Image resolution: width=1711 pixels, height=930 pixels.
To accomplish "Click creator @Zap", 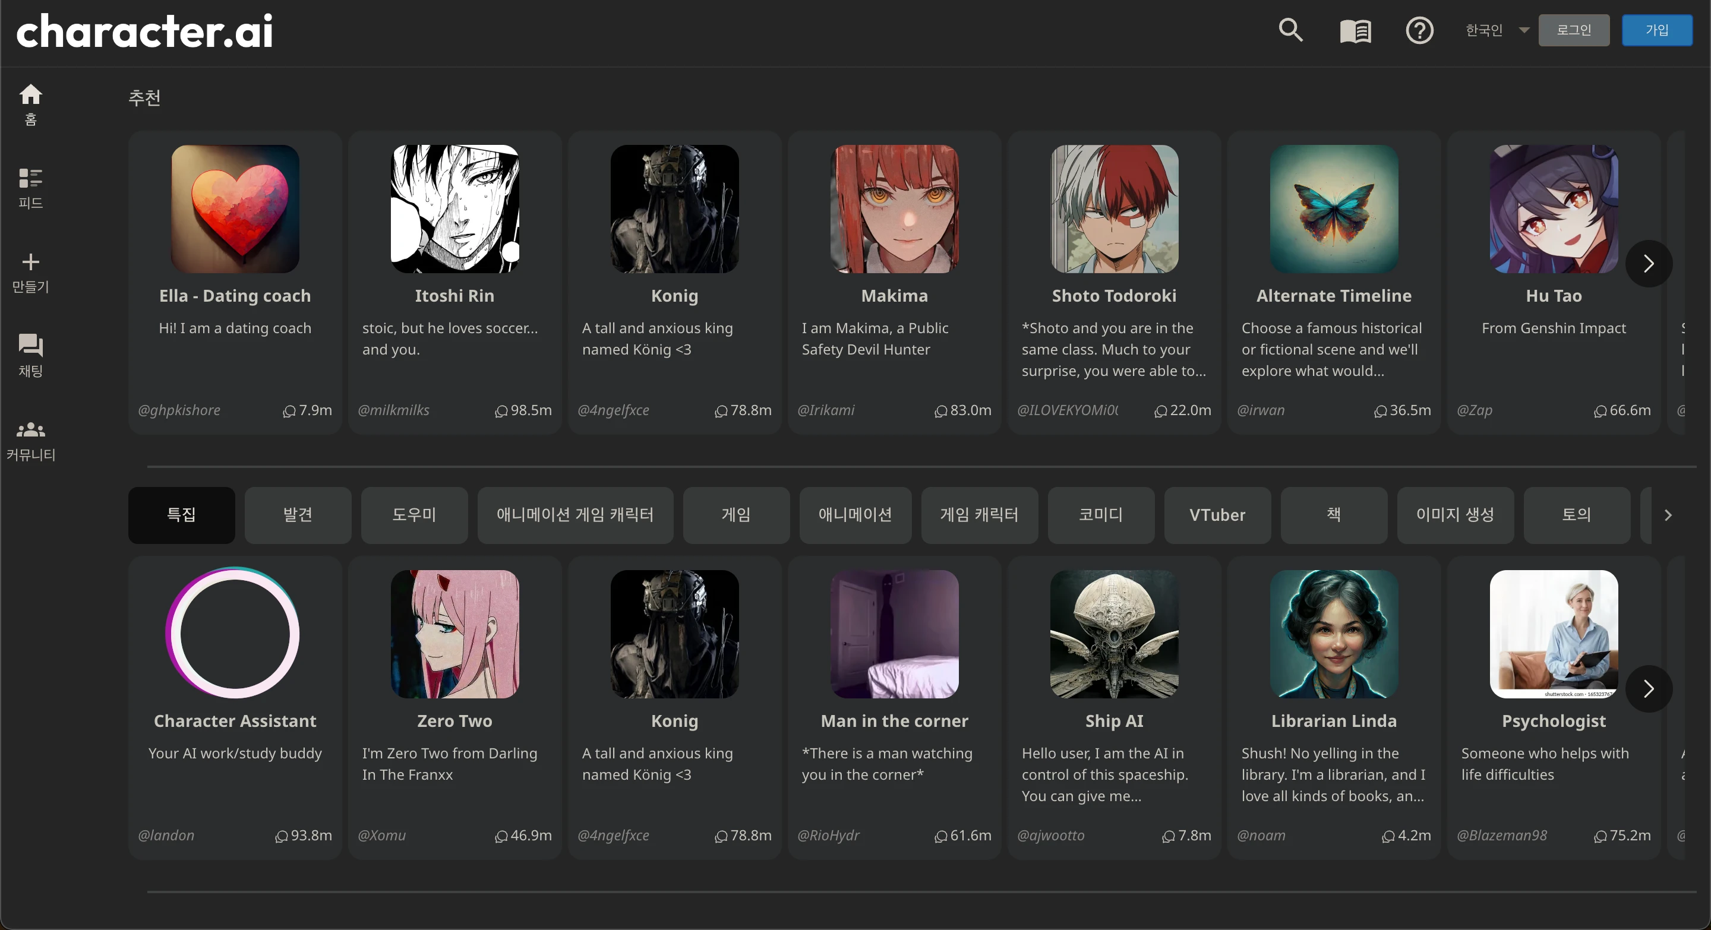I will (1475, 411).
